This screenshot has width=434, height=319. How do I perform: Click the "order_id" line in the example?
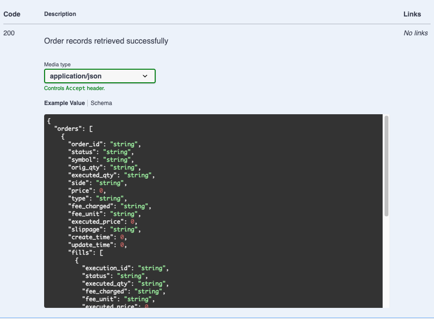[104, 144]
